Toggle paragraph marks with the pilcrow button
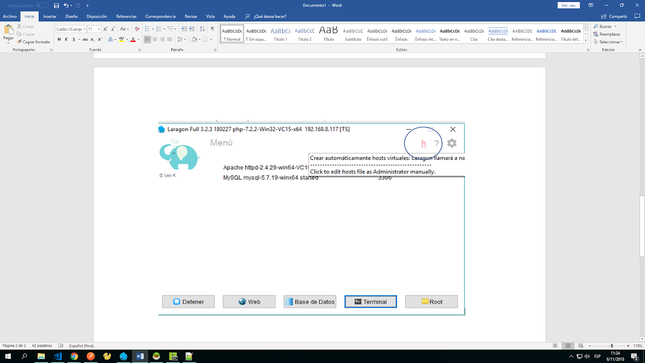Viewport: 645px width, 363px height. [x=212, y=29]
